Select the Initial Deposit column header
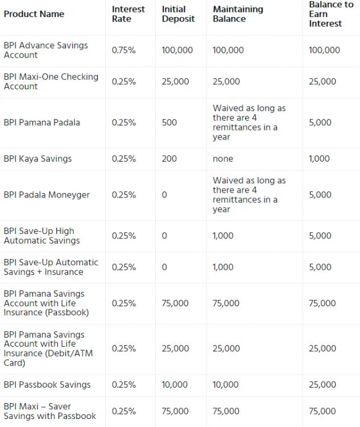This screenshot has width=360, height=427. (x=178, y=14)
